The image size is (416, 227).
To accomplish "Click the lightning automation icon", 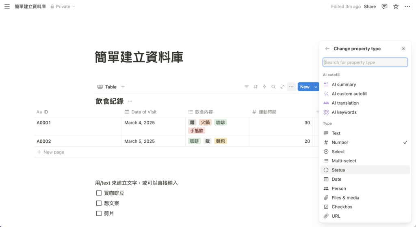I will [264, 87].
